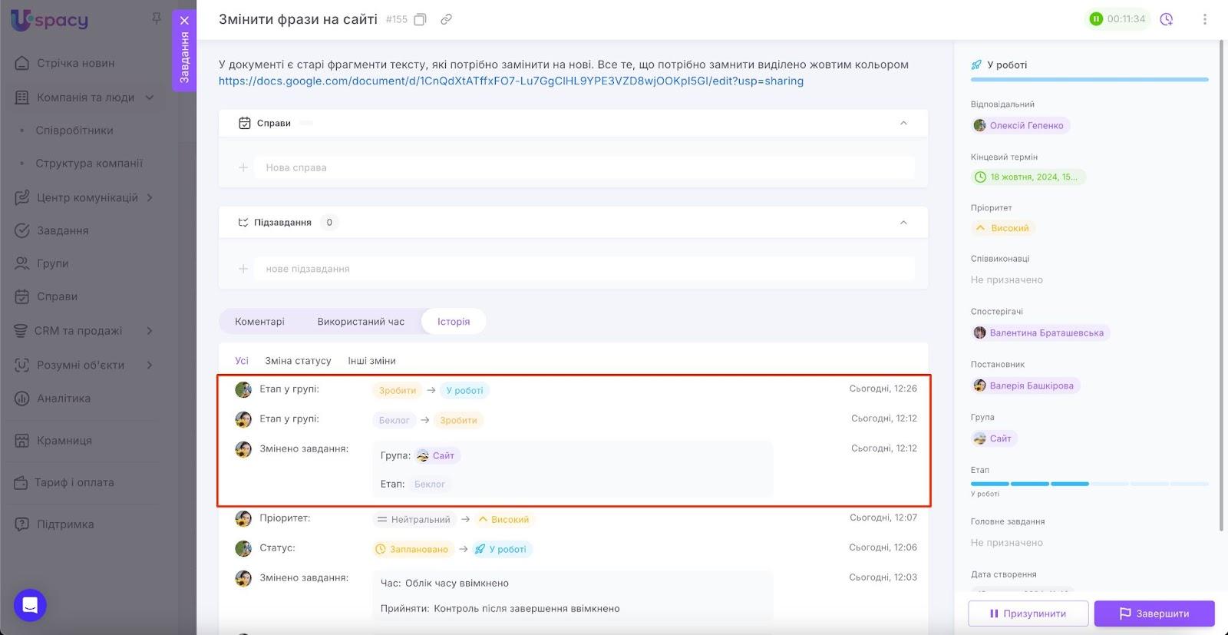This screenshot has width=1228, height=635.
Task: Open the chat support bubble icon
Action: click(30, 605)
